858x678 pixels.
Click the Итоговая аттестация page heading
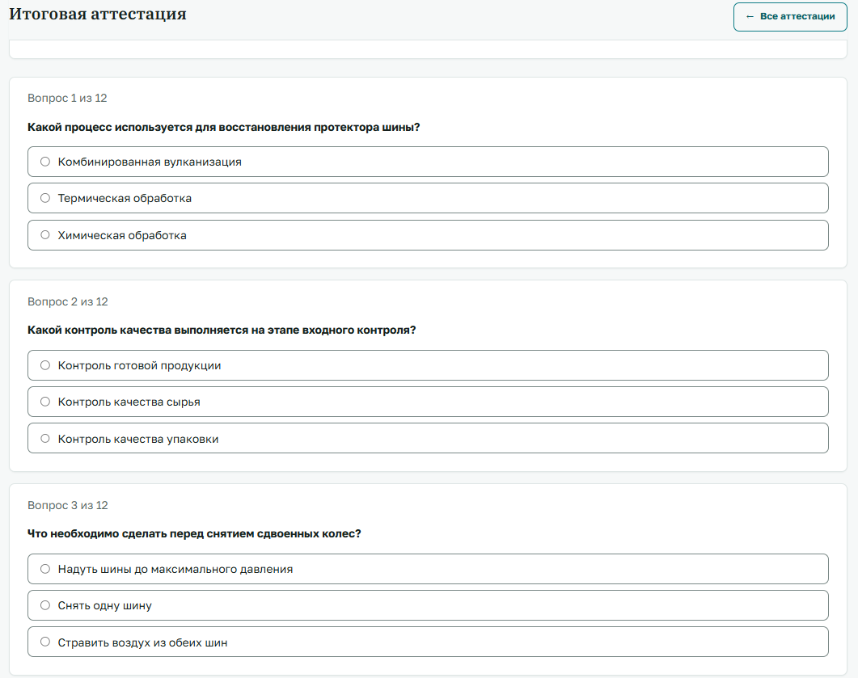[98, 14]
